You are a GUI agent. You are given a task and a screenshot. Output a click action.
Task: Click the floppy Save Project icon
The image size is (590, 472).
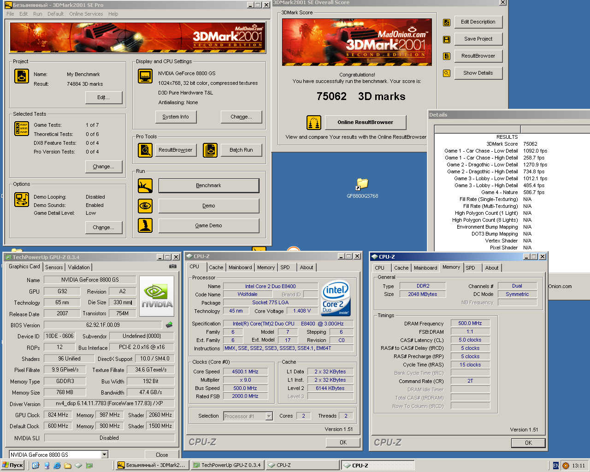click(446, 39)
